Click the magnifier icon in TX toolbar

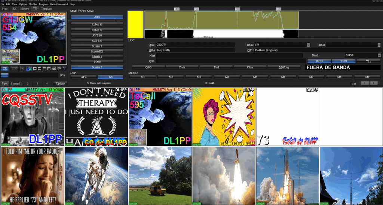(64, 69)
